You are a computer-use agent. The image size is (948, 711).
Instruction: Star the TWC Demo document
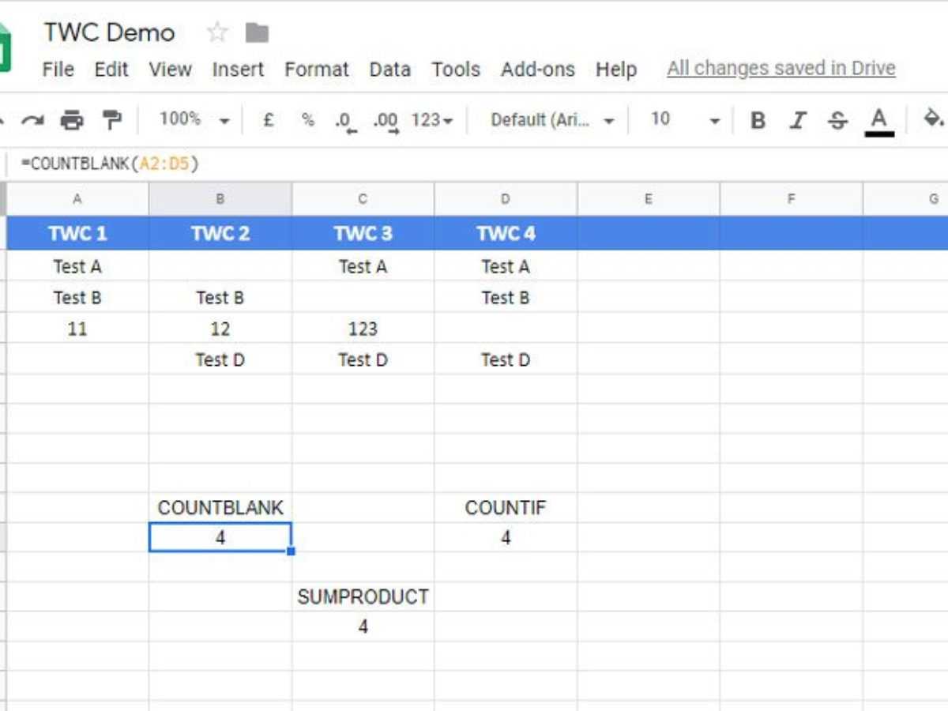(217, 32)
